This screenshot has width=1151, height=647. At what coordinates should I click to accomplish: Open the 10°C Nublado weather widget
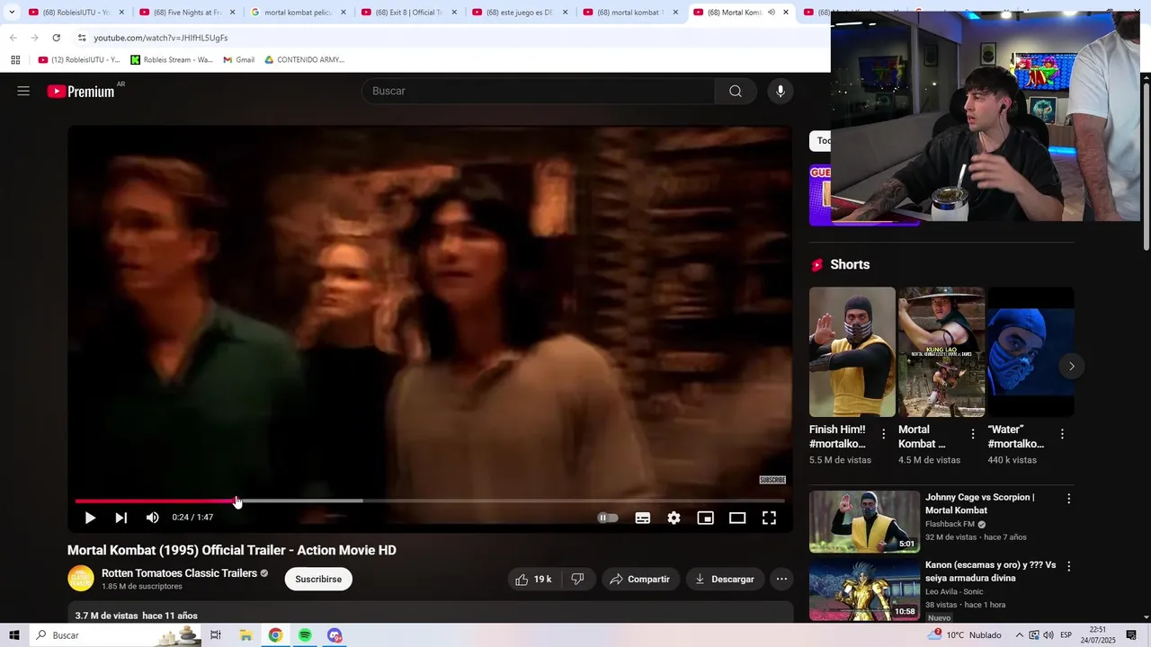966,635
